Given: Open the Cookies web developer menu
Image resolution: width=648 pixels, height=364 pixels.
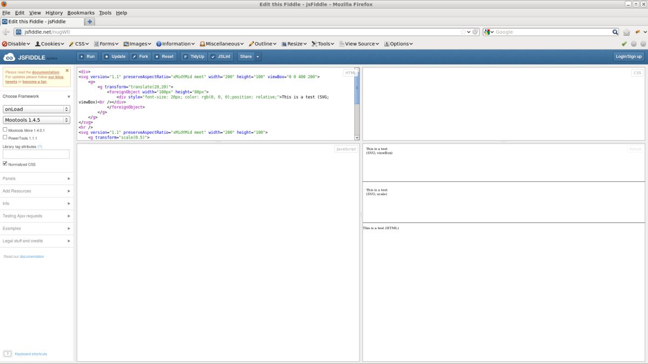Looking at the screenshot, I should [50, 44].
